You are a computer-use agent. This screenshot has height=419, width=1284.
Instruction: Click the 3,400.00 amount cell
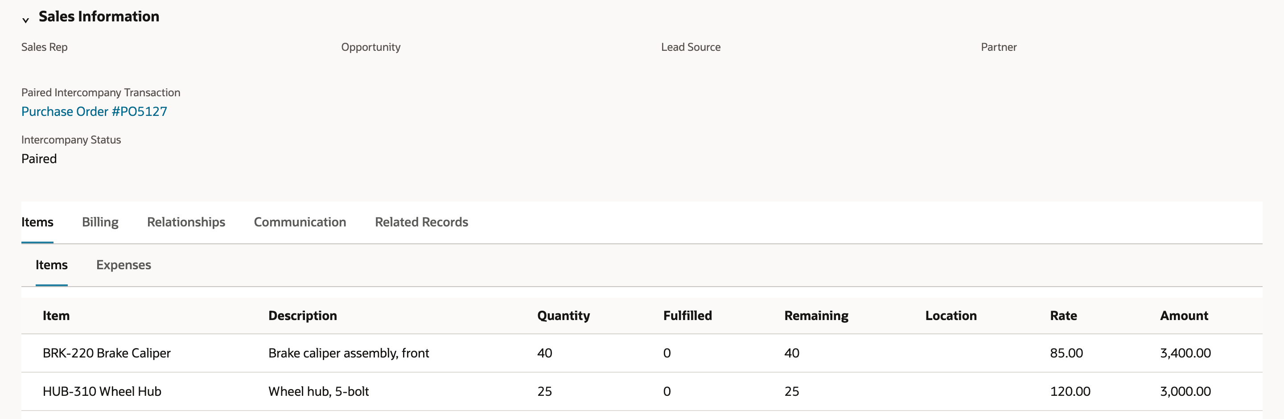1185,353
